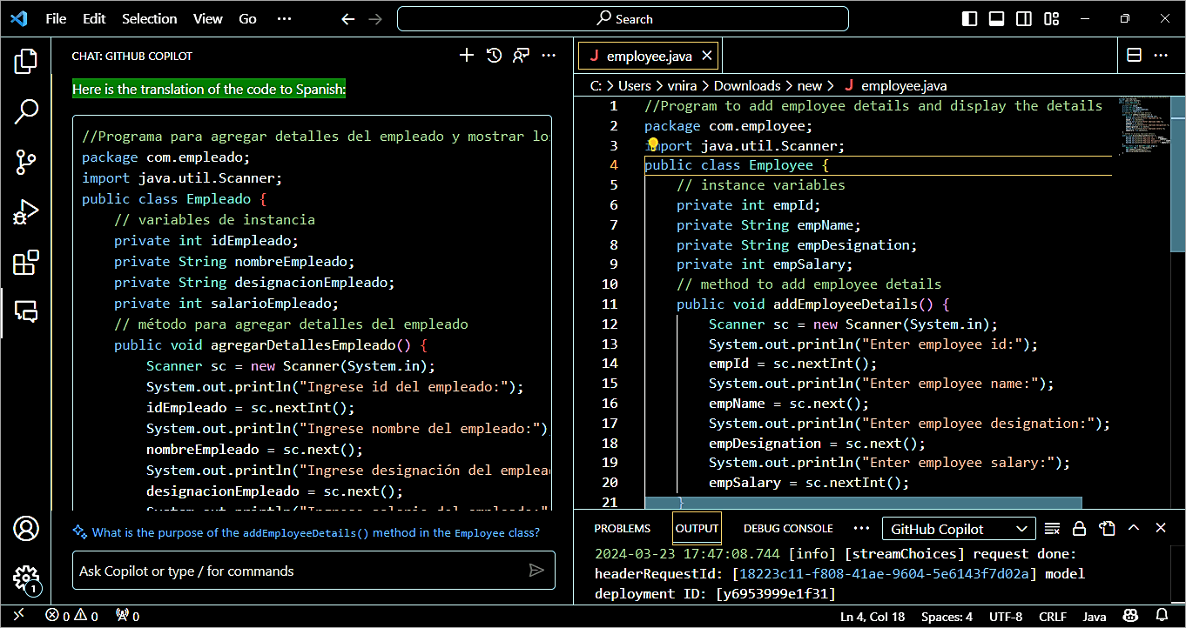Toggle output auto-scroll lock
Image resolution: width=1186 pixels, height=628 pixels.
coord(1079,528)
